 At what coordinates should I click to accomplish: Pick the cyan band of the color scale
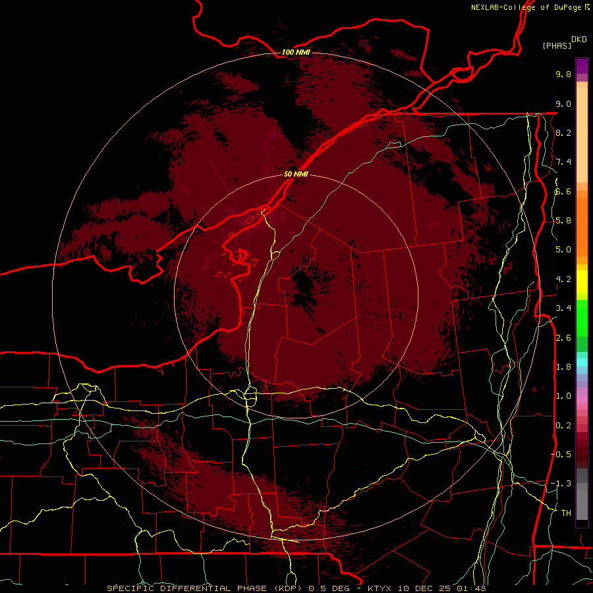click(x=582, y=362)
